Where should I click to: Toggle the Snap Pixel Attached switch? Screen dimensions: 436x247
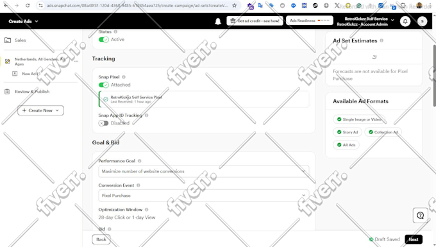104,85
